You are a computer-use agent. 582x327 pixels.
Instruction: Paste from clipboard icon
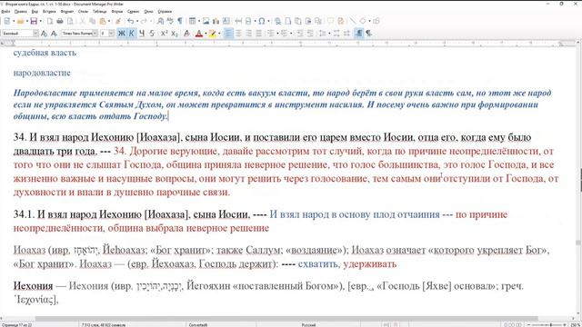pos(103,21)
